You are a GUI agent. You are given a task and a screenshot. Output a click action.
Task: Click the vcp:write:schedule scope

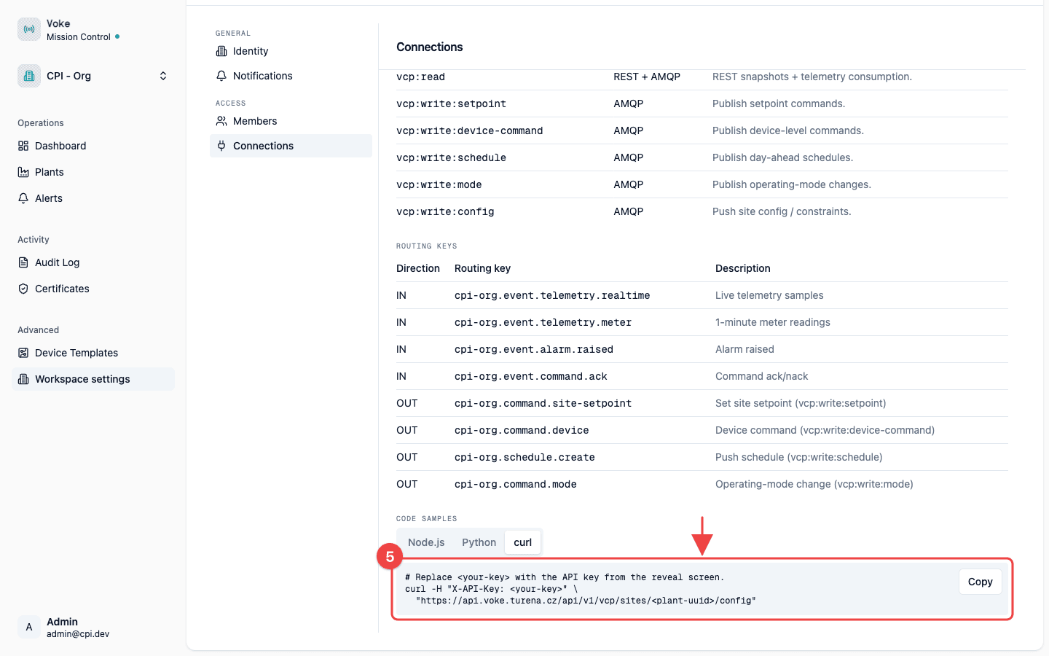pos(451,157)
